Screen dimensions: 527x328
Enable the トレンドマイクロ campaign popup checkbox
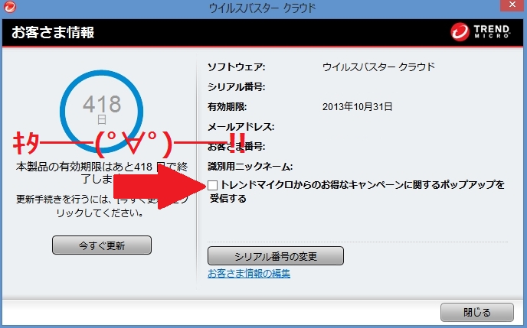pyautogui.click(x=212, y=185)
